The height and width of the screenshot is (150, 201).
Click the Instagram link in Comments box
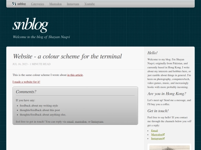coord(97,121)
